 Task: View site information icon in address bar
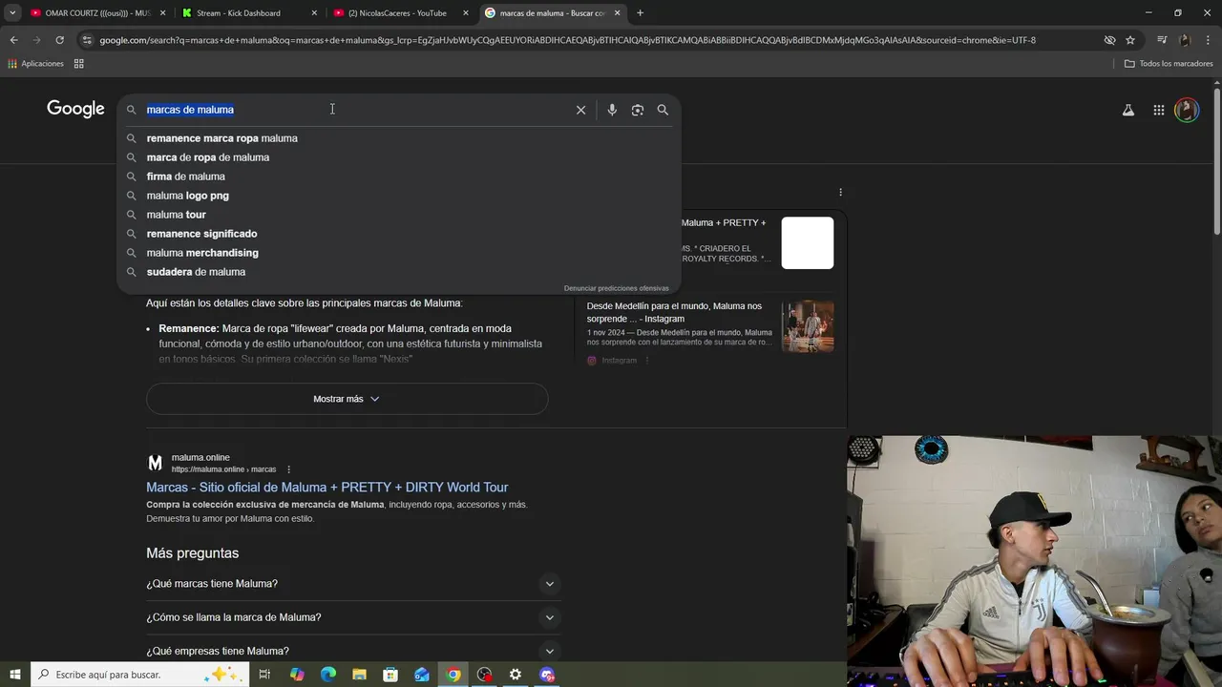click(x=87, y=40)
